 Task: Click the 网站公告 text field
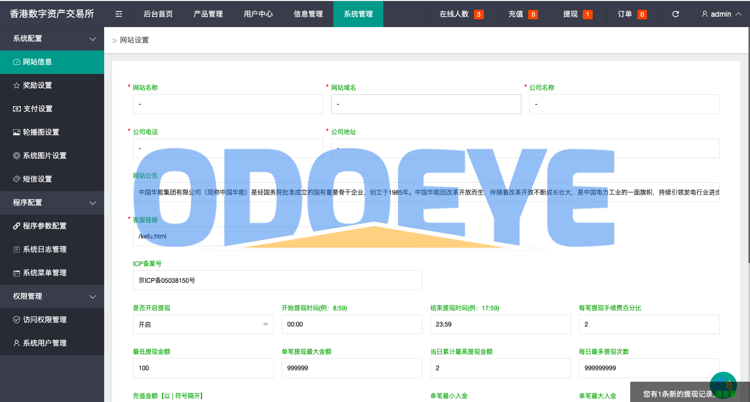click(426, 192)
